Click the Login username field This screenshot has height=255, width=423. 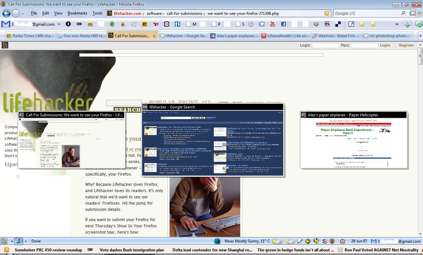click(325, 45)
